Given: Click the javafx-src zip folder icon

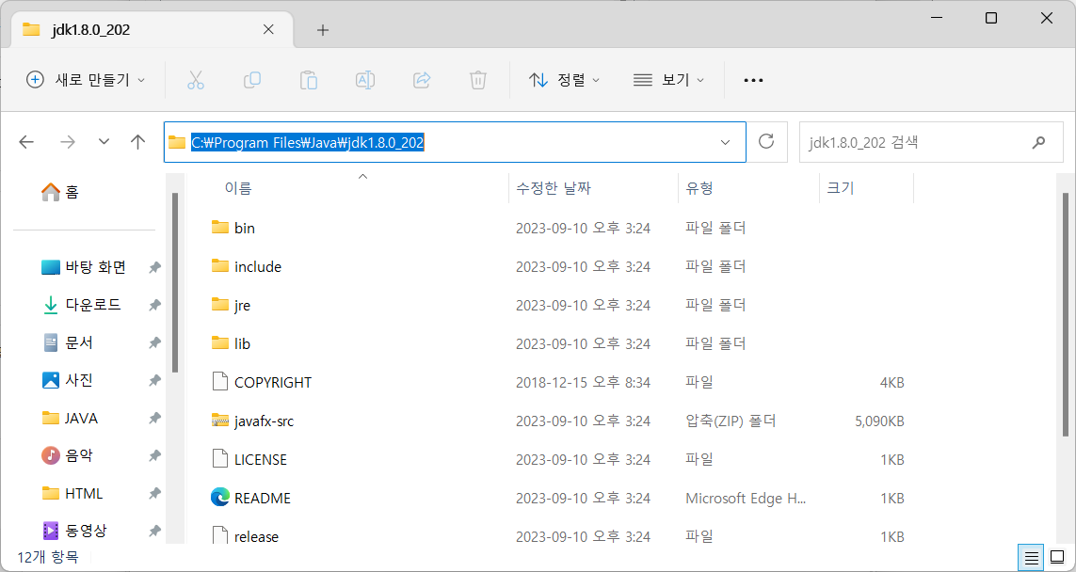Looking at the screenshot, I should click(x=219, y=420).
